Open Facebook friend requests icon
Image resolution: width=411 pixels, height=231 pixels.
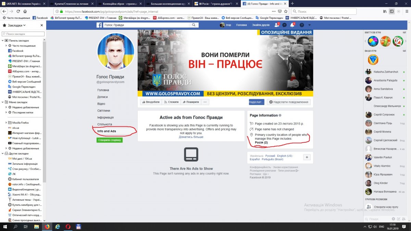[x=277, y=25]
